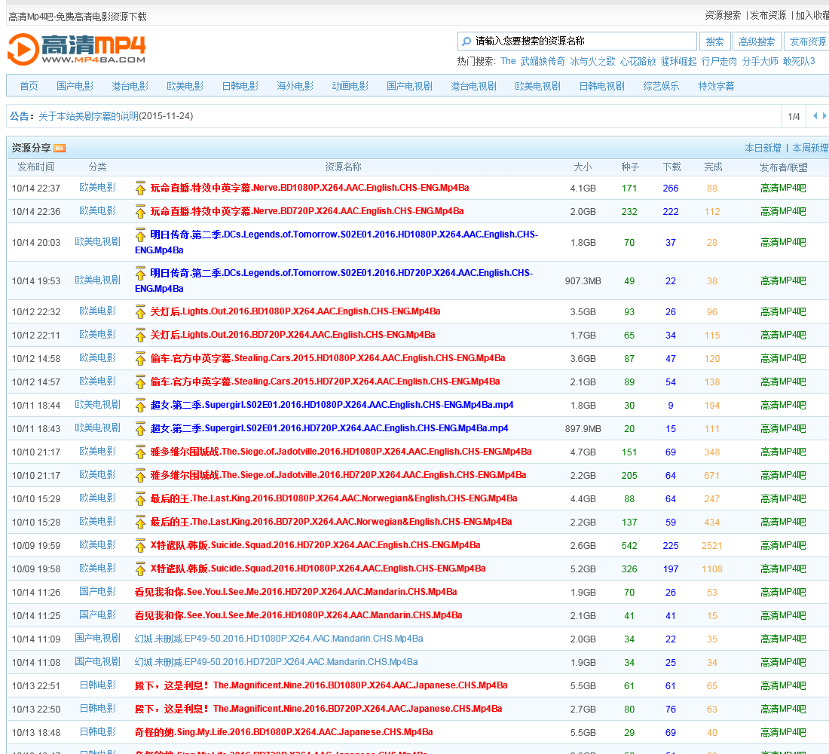Open the 动画电影 navigation tab

350,86
